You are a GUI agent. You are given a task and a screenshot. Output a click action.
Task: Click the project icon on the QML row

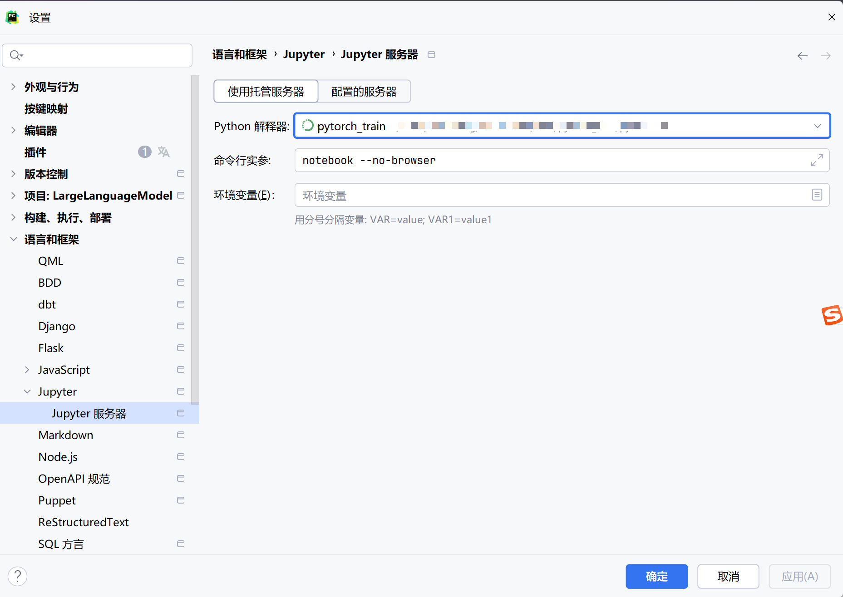coord(181,261)
